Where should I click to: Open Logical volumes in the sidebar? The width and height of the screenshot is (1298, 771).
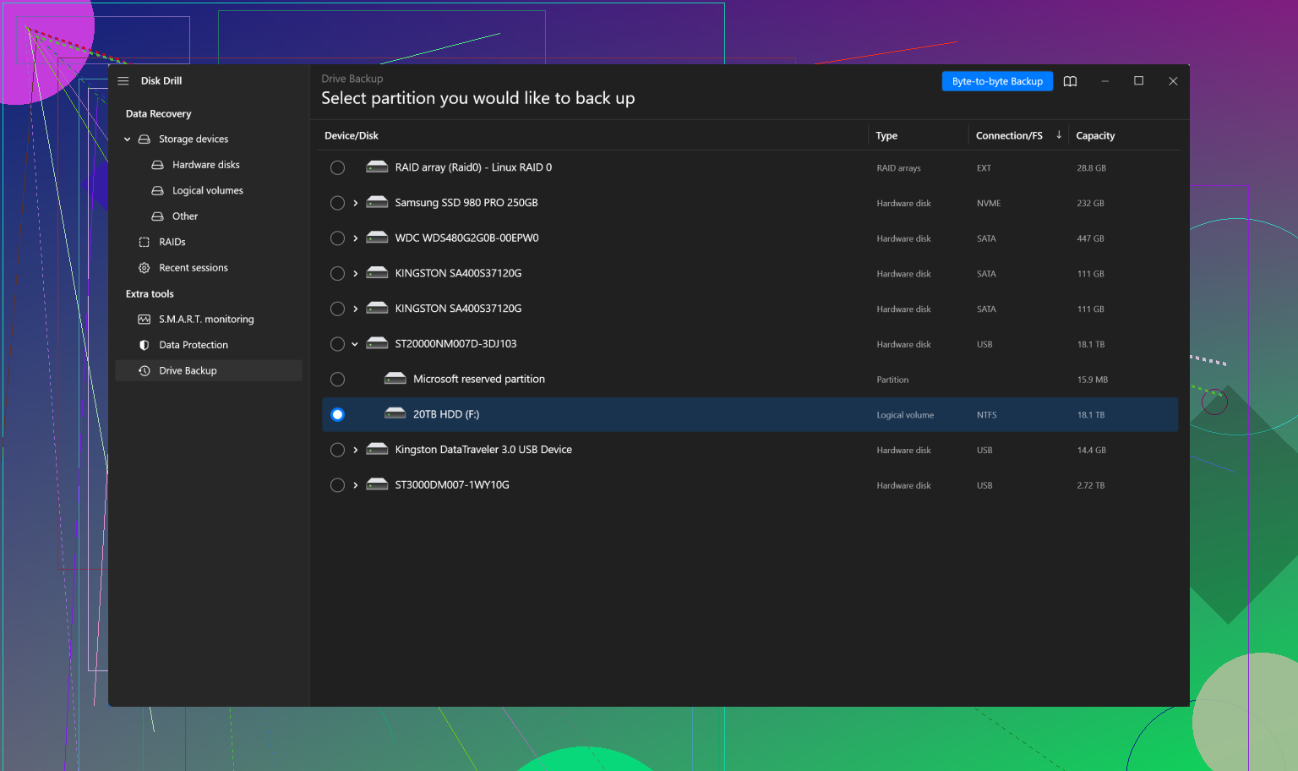pyautogui.click(x=209, y=191)
